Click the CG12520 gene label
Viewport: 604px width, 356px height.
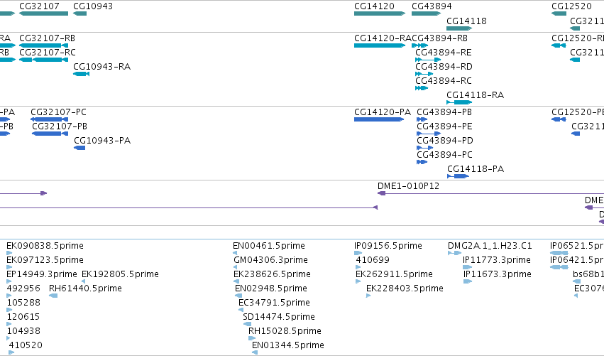click(x=571, y=6)
